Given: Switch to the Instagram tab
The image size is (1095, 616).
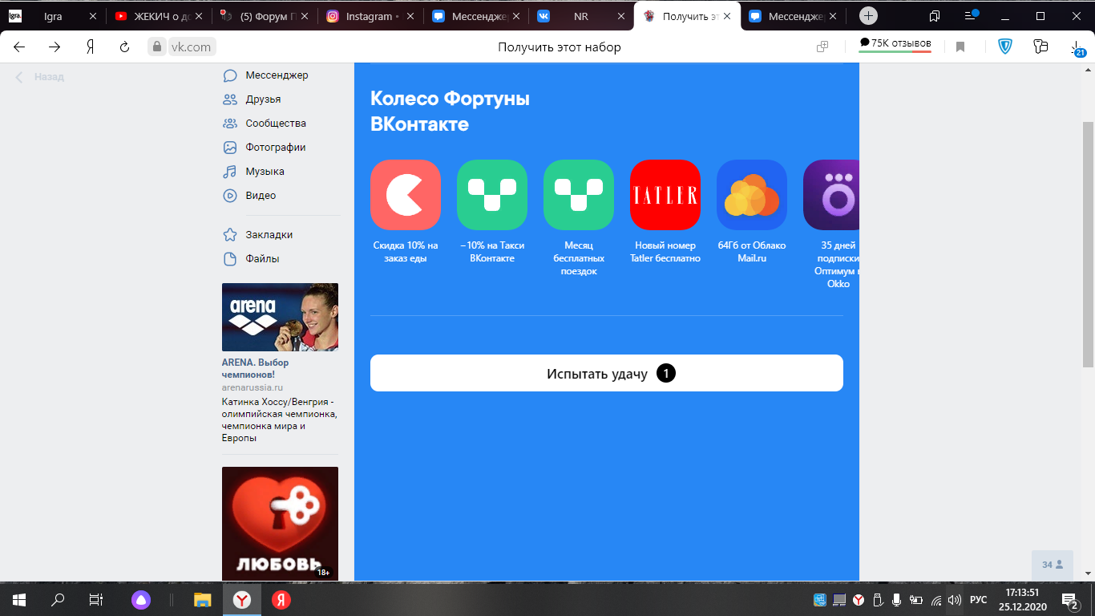Looking at the screenshot, I should (370, 16).
